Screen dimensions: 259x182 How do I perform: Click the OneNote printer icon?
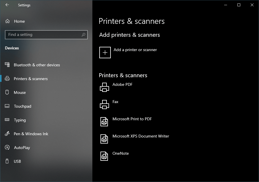click(x=104, y=156)
